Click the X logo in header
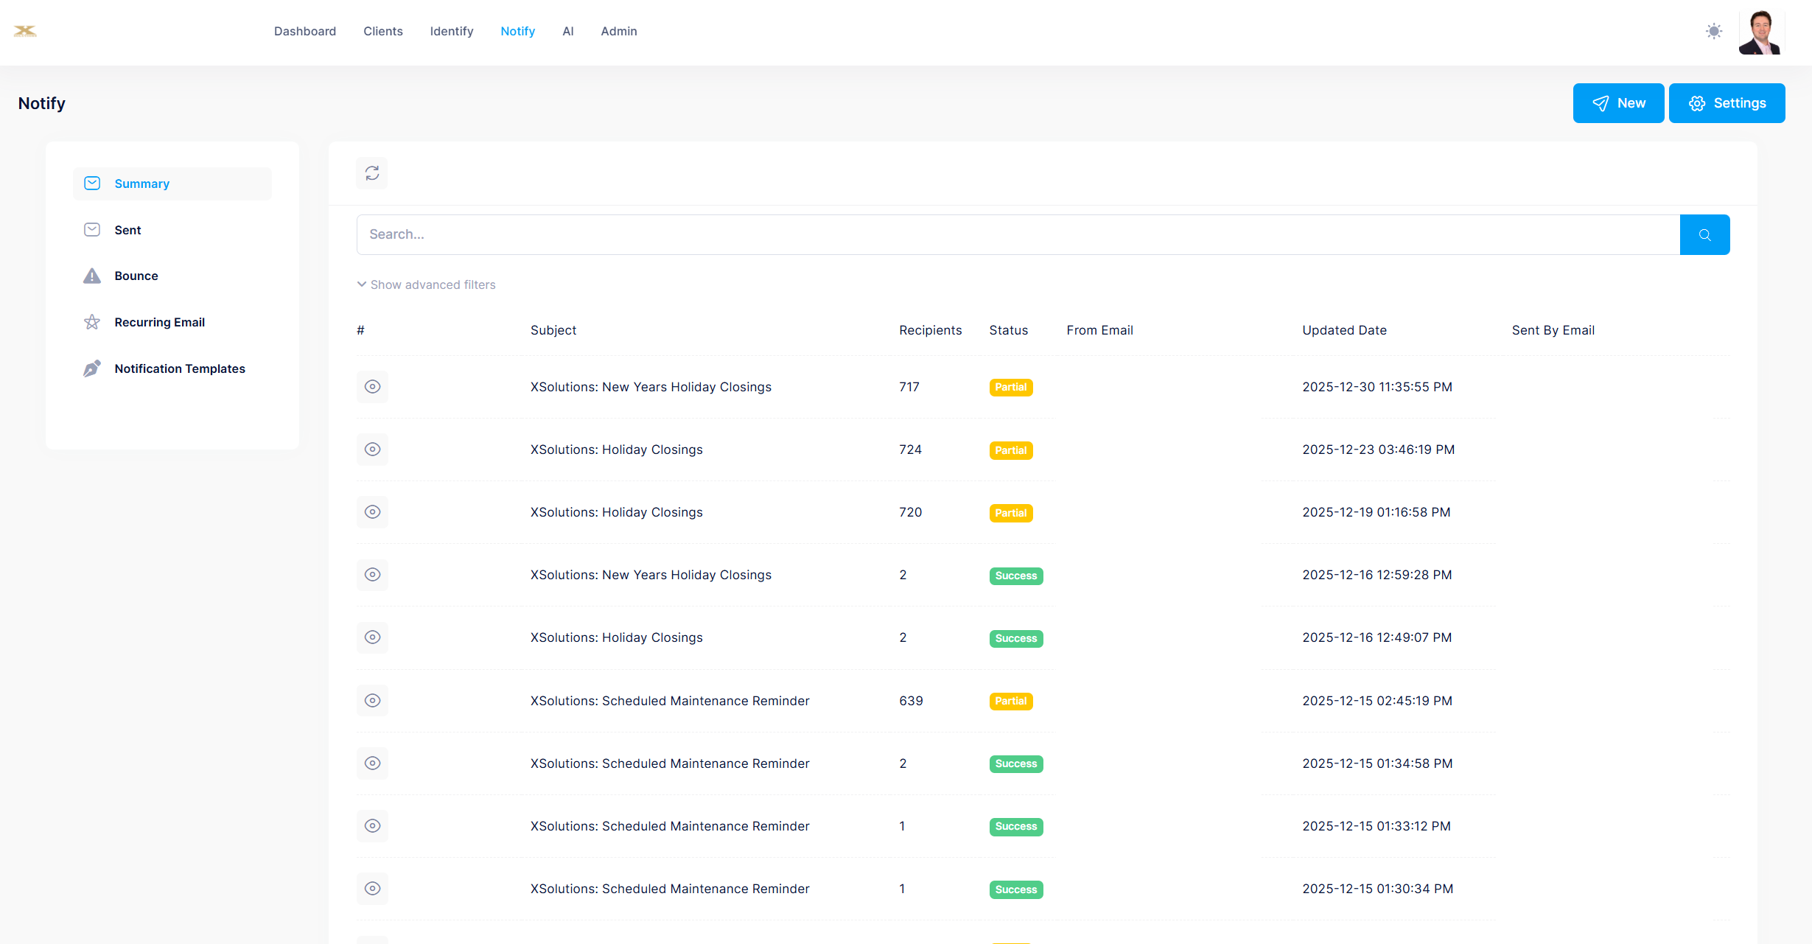 (x=25, y=31)
